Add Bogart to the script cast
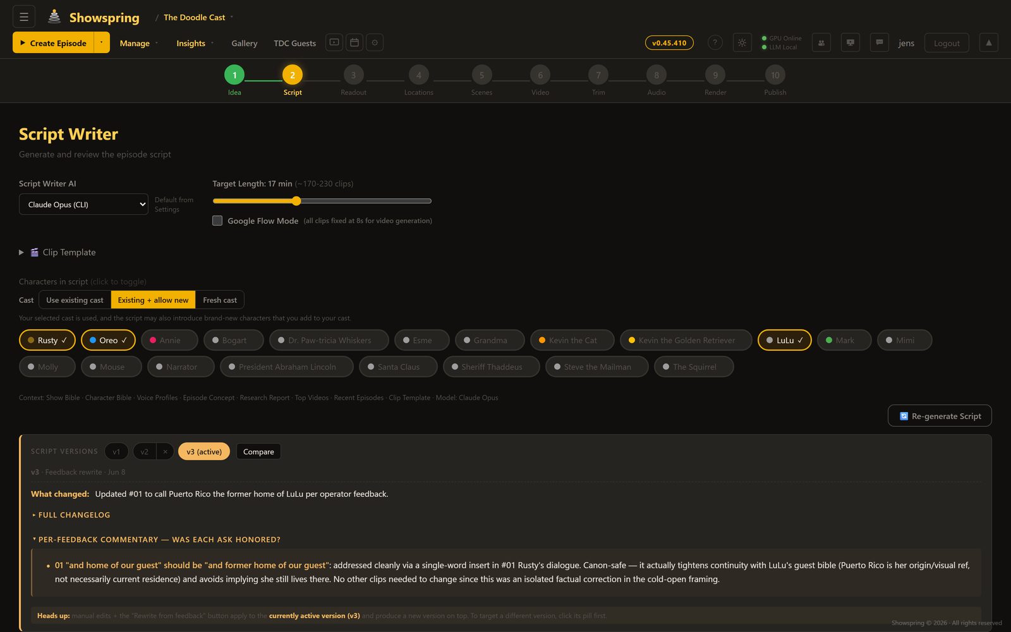The width and height of the screenshot is (1011, 632). click(x=234, y=340)
